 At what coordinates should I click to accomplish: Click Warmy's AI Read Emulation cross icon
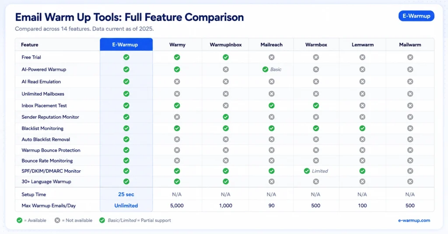177,82
